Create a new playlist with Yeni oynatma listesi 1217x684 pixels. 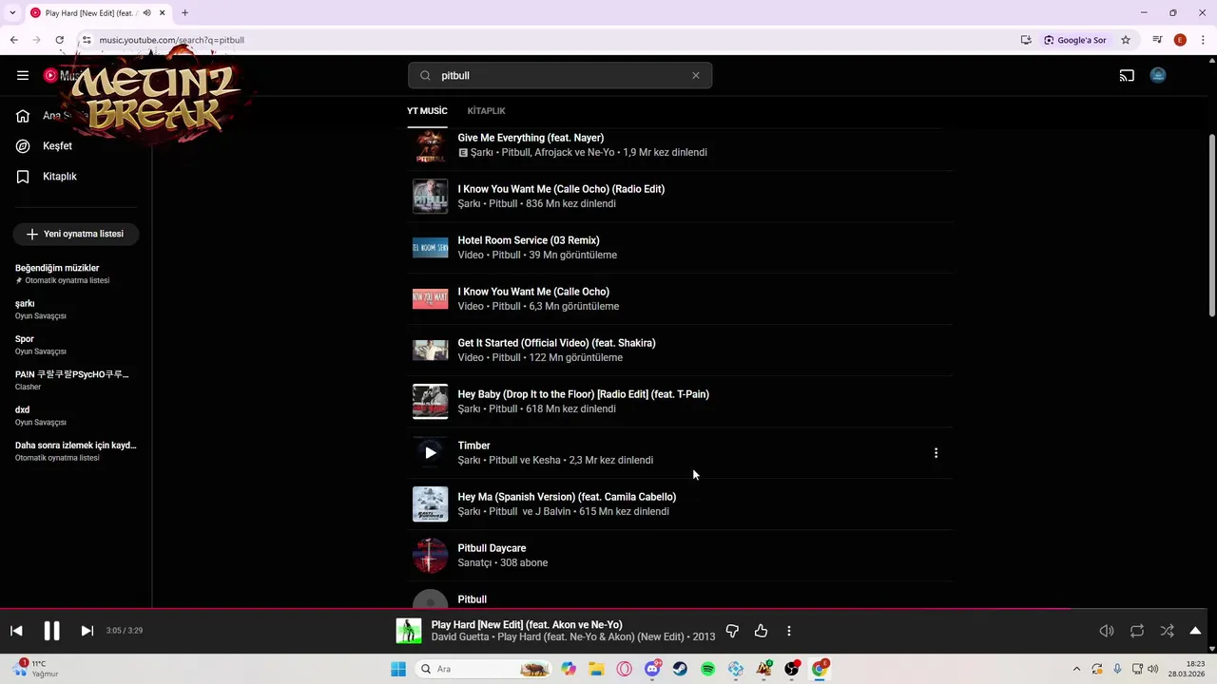76,234
